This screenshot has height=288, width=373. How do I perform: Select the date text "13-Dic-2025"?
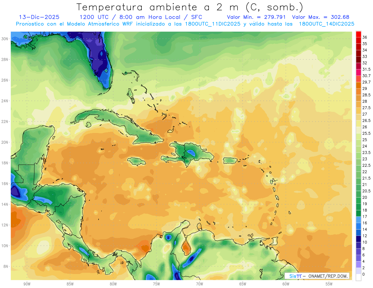coord(39,17)
